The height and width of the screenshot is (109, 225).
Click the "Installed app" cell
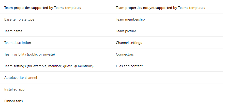click(14, 89)
